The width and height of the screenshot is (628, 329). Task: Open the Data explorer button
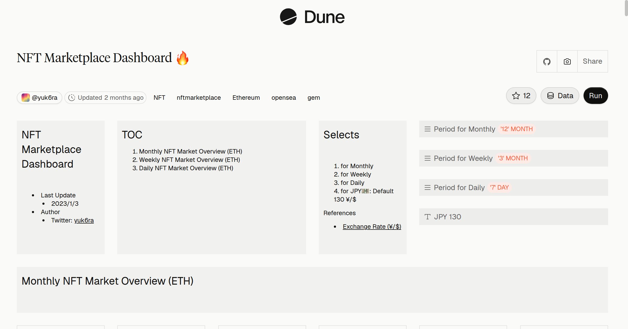(x=560, y=96)
